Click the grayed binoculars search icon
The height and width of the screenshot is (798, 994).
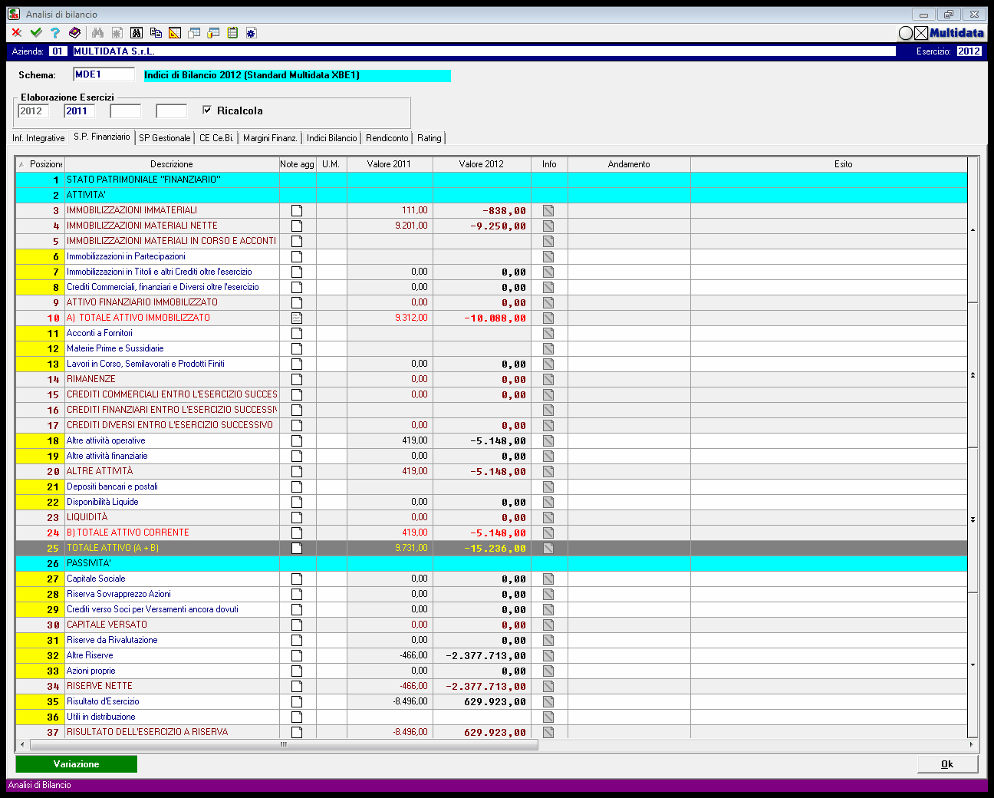tap(97, 32)
